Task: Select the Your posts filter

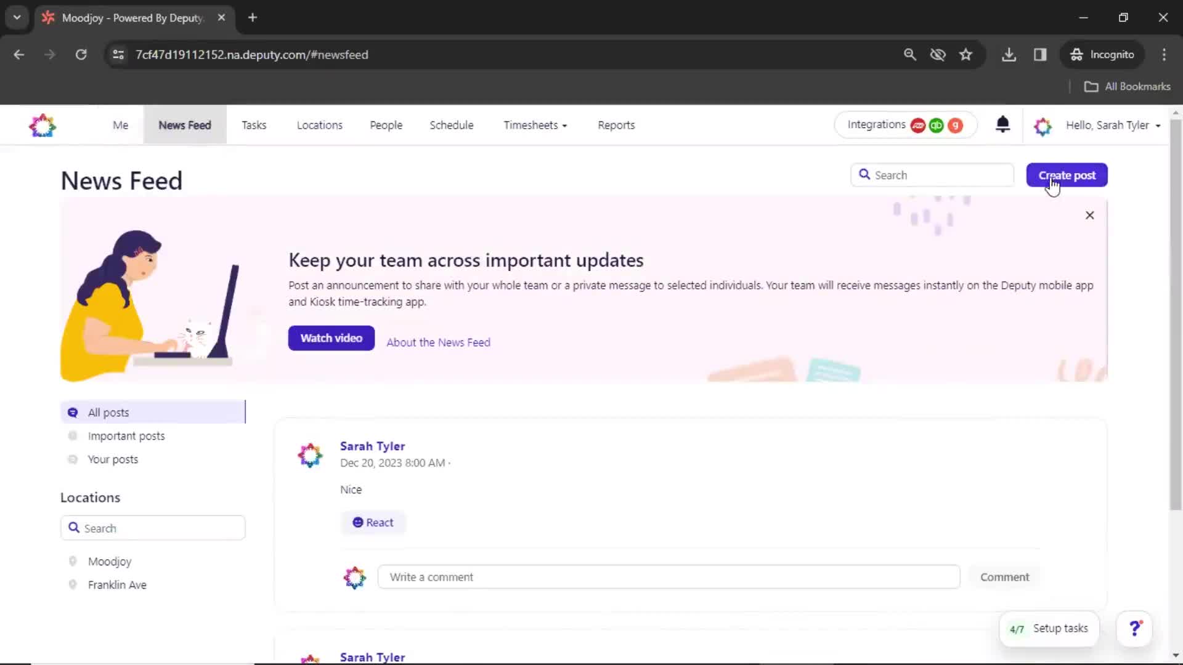Action: 113,459
